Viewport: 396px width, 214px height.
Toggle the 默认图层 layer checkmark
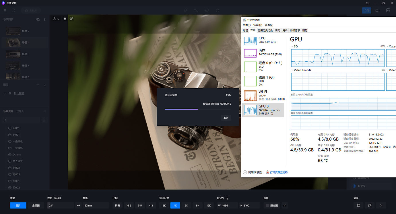pos(5,94)
